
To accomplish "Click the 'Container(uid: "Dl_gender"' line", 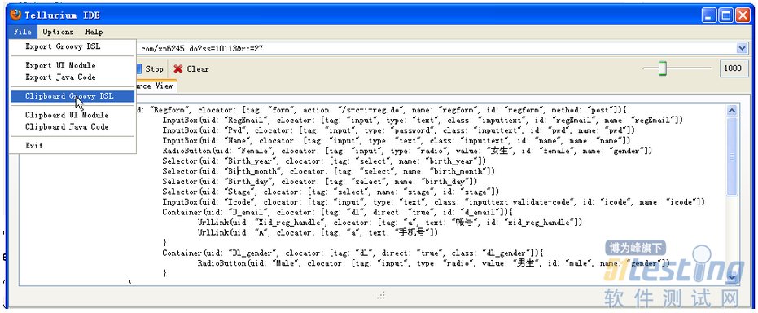I will coord(353,253).
